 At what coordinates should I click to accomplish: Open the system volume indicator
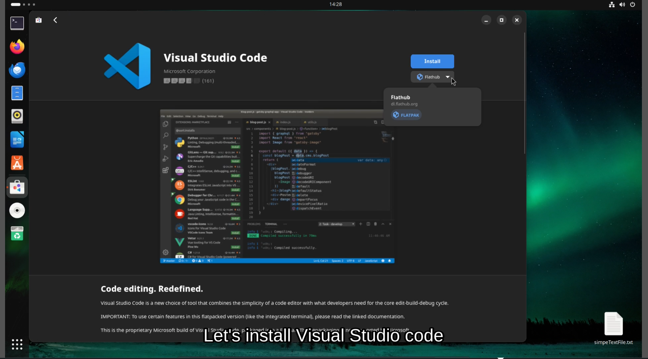pyautogui.click(x=622, y=4)
